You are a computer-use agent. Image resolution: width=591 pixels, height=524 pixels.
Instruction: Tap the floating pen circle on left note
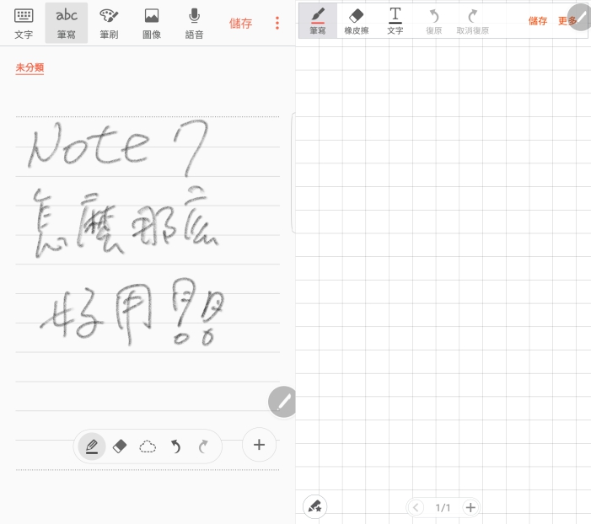coord(282,402)
